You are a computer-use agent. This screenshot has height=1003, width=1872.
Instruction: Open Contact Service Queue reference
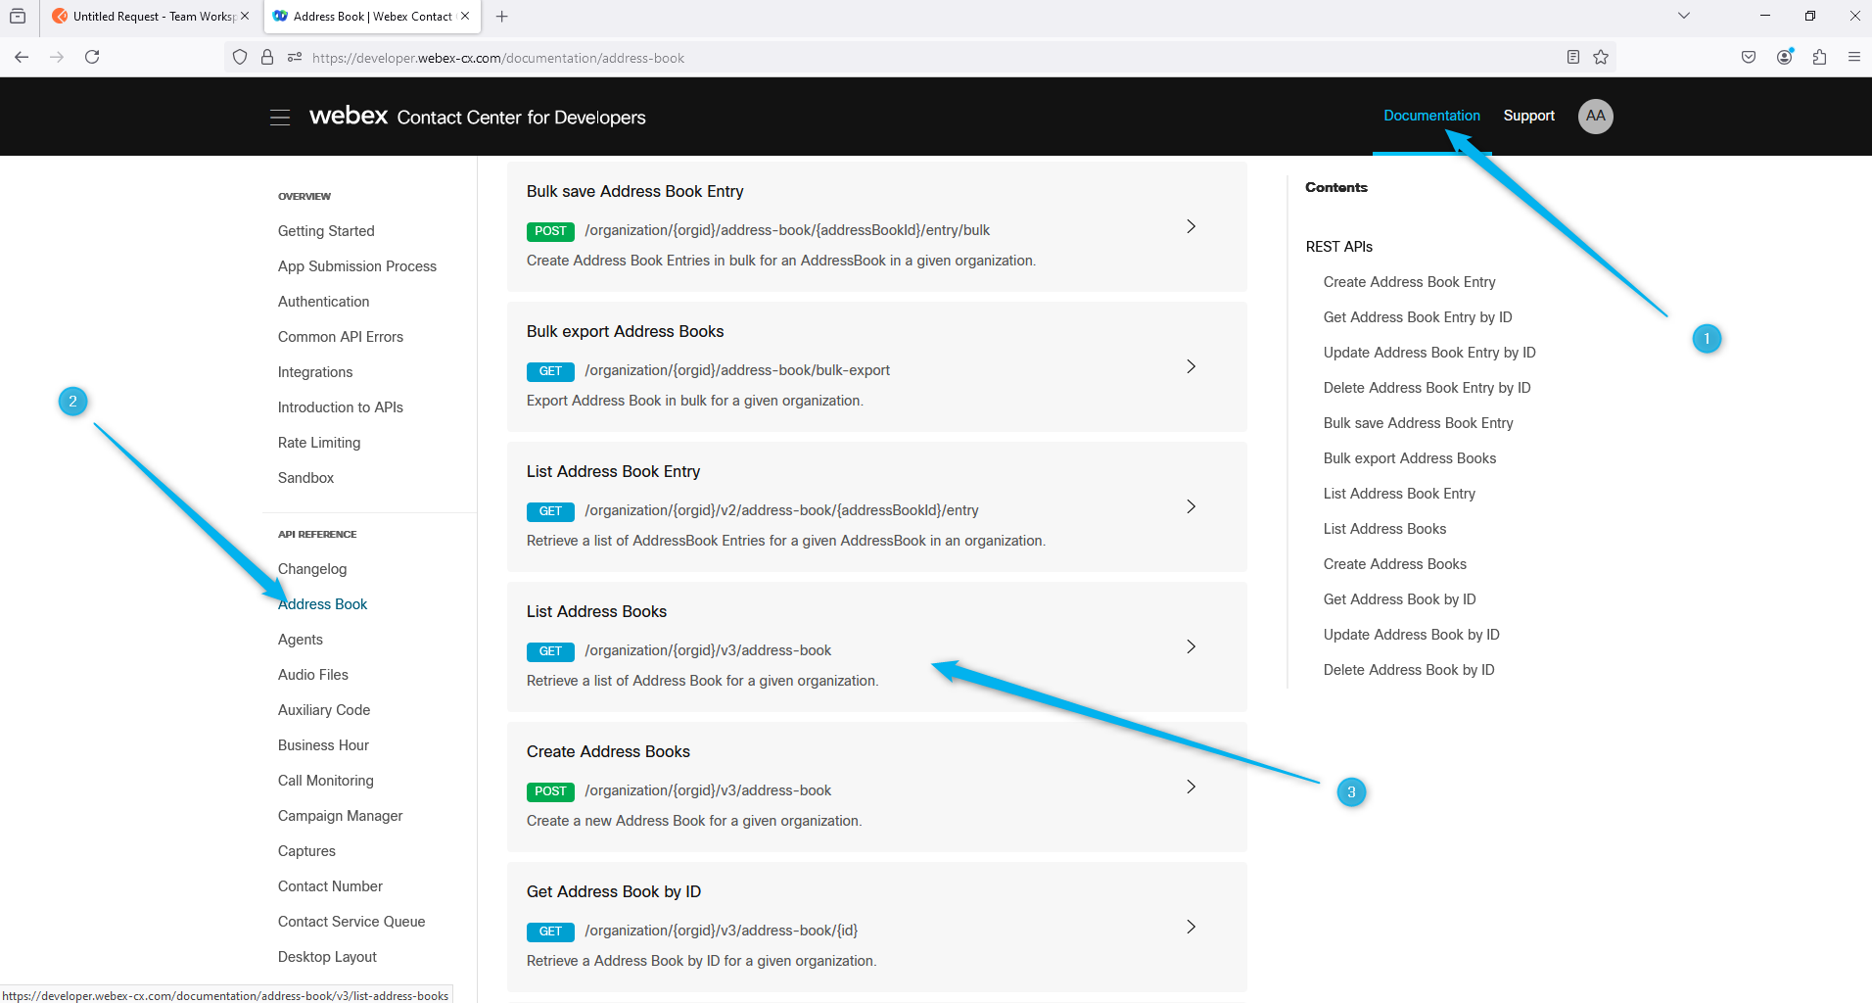click(351, 922)
